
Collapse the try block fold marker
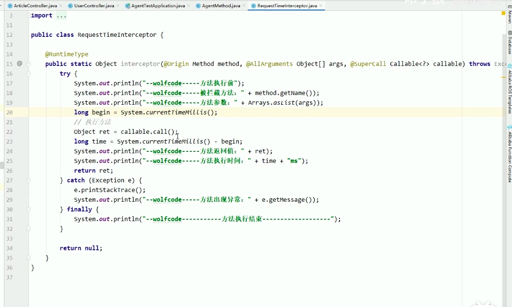coord(29,74)
